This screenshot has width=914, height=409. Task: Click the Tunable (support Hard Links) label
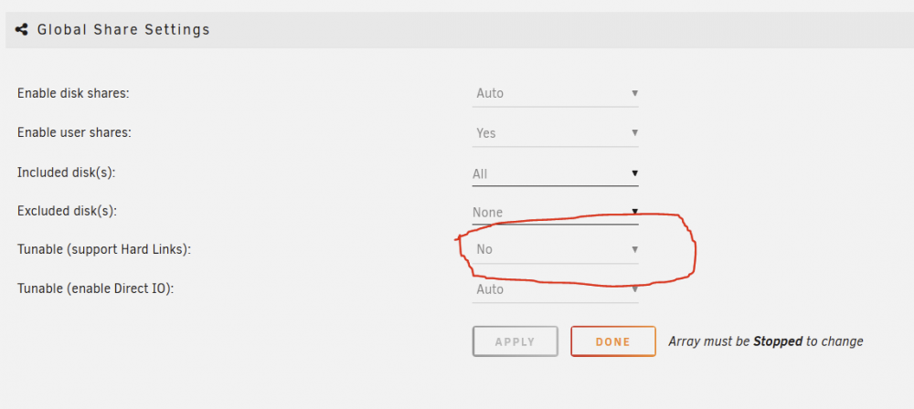click(104, 250)
